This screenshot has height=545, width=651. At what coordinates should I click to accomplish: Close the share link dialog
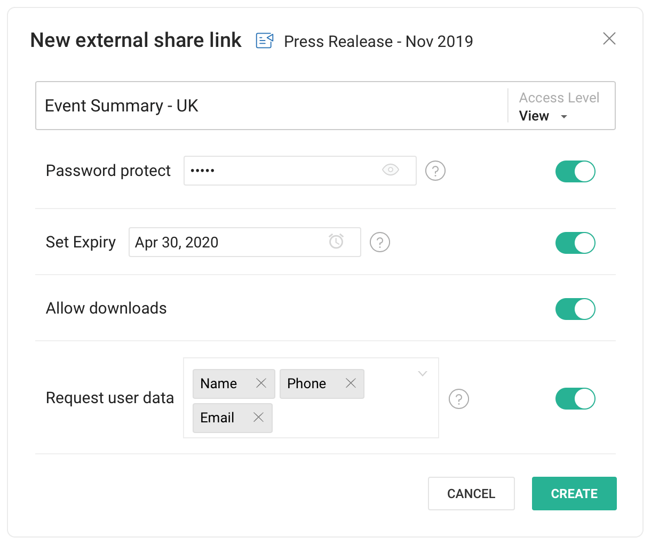click(x=609, y=38)
